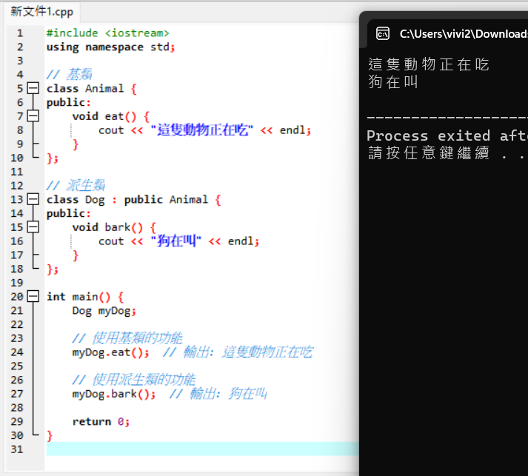Click line number 11 in the gutter
Viewport: 528px width, 476px height.
pyautogui.click(x=17, y=172)
